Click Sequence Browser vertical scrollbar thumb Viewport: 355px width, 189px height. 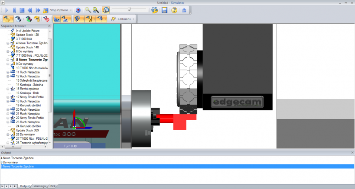[50, 75]
